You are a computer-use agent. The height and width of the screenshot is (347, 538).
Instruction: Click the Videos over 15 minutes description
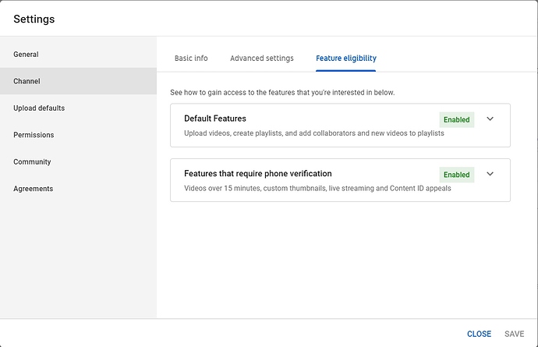[x=317, y=188]
